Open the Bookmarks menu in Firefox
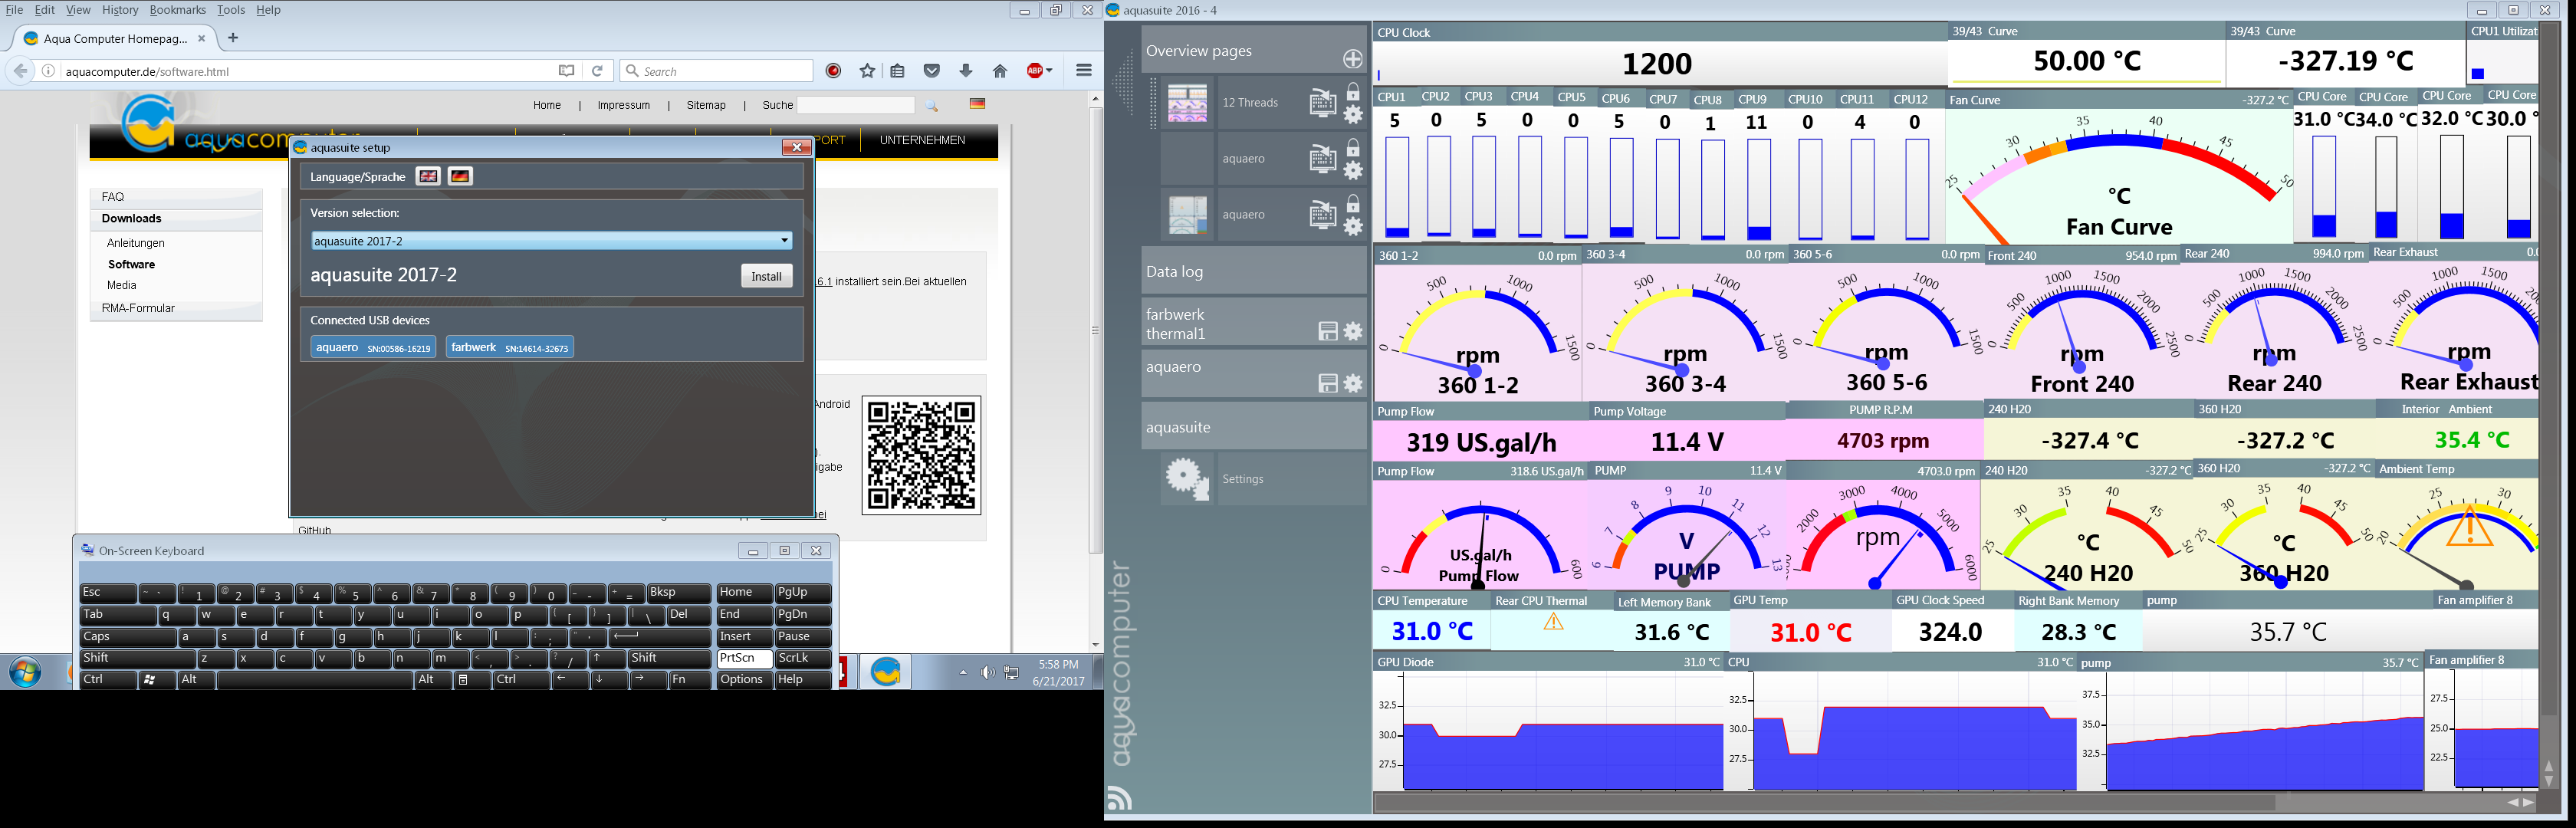This screenshot has width=2576, height=828. [177, 10]
